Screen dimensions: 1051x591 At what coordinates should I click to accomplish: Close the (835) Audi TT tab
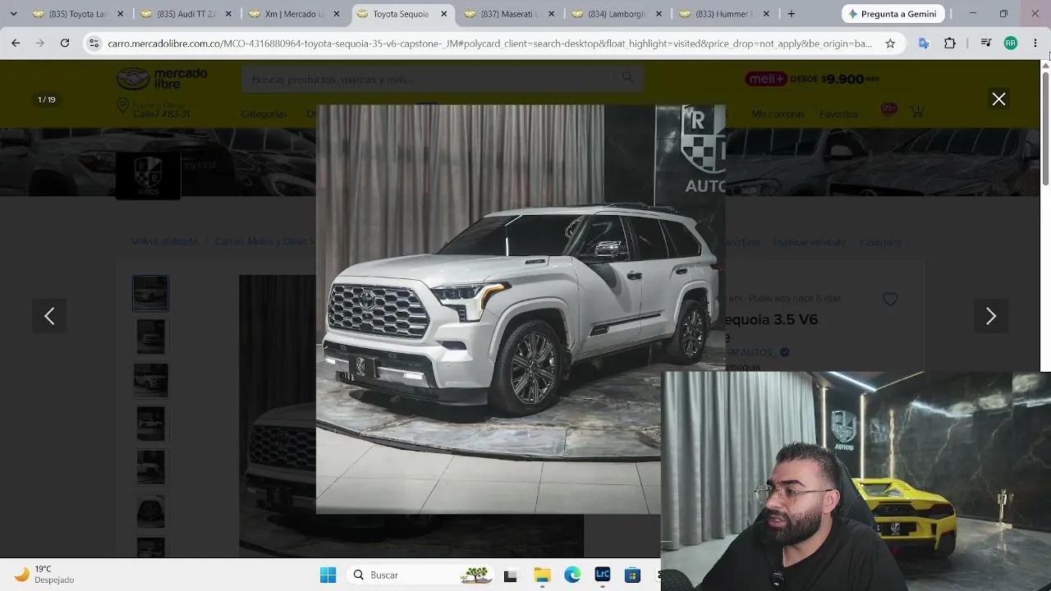click(228, 14)
